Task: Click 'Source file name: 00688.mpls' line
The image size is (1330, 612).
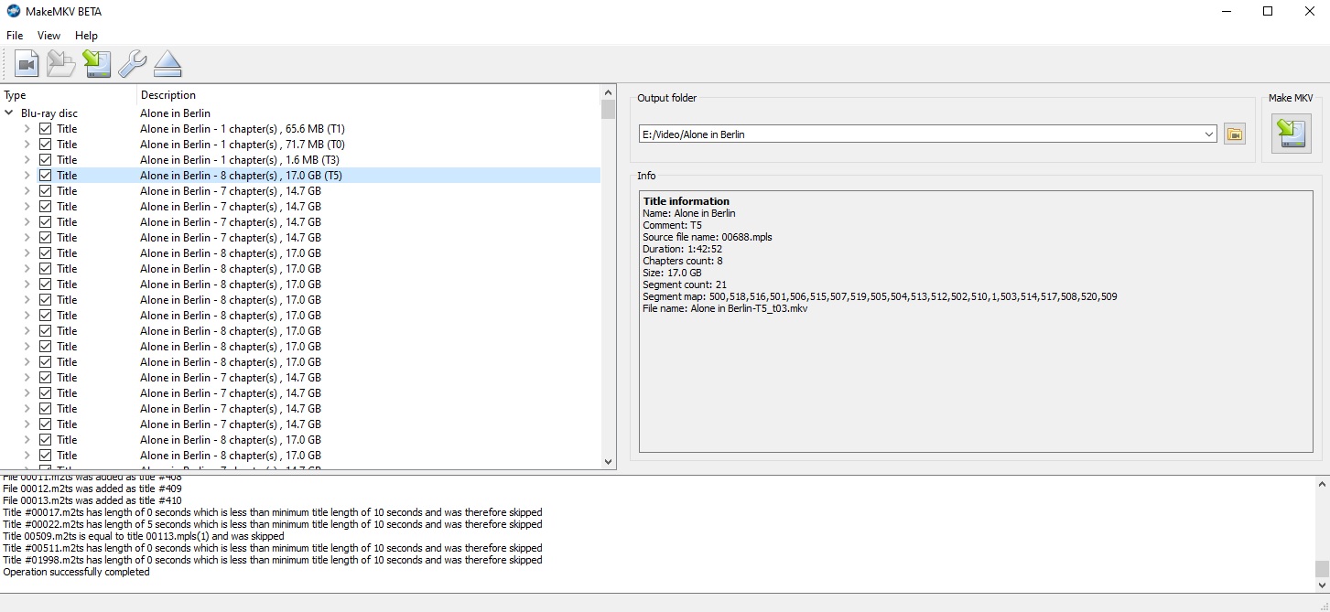Action: [708, 237]
